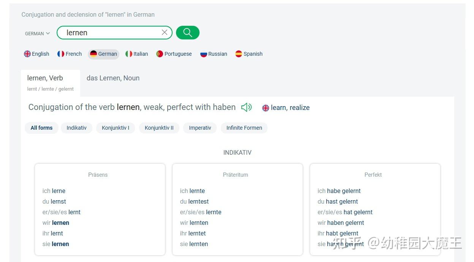Pick the Portuguese flag language option
The width and height of the screenshot is (474, 262).
(x=174, y=54)
